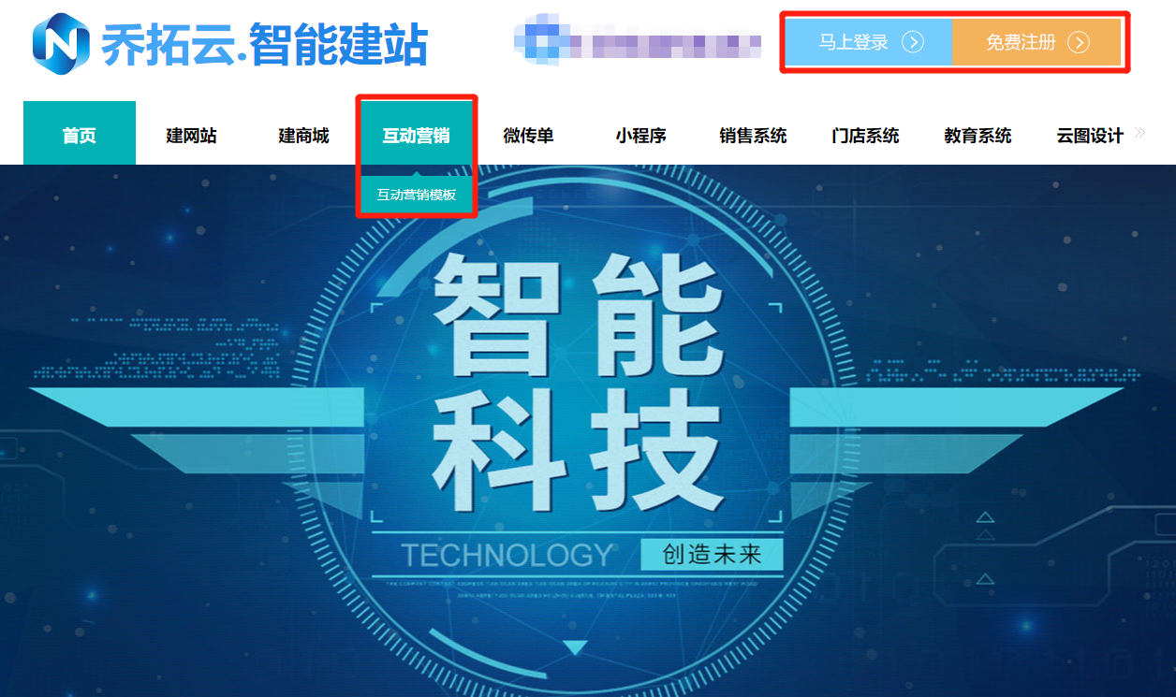The width and height of the screenshot is (1176, 697).
Task: Click the arrow icon inside 马上登录
Action: (x=913, y=42)
